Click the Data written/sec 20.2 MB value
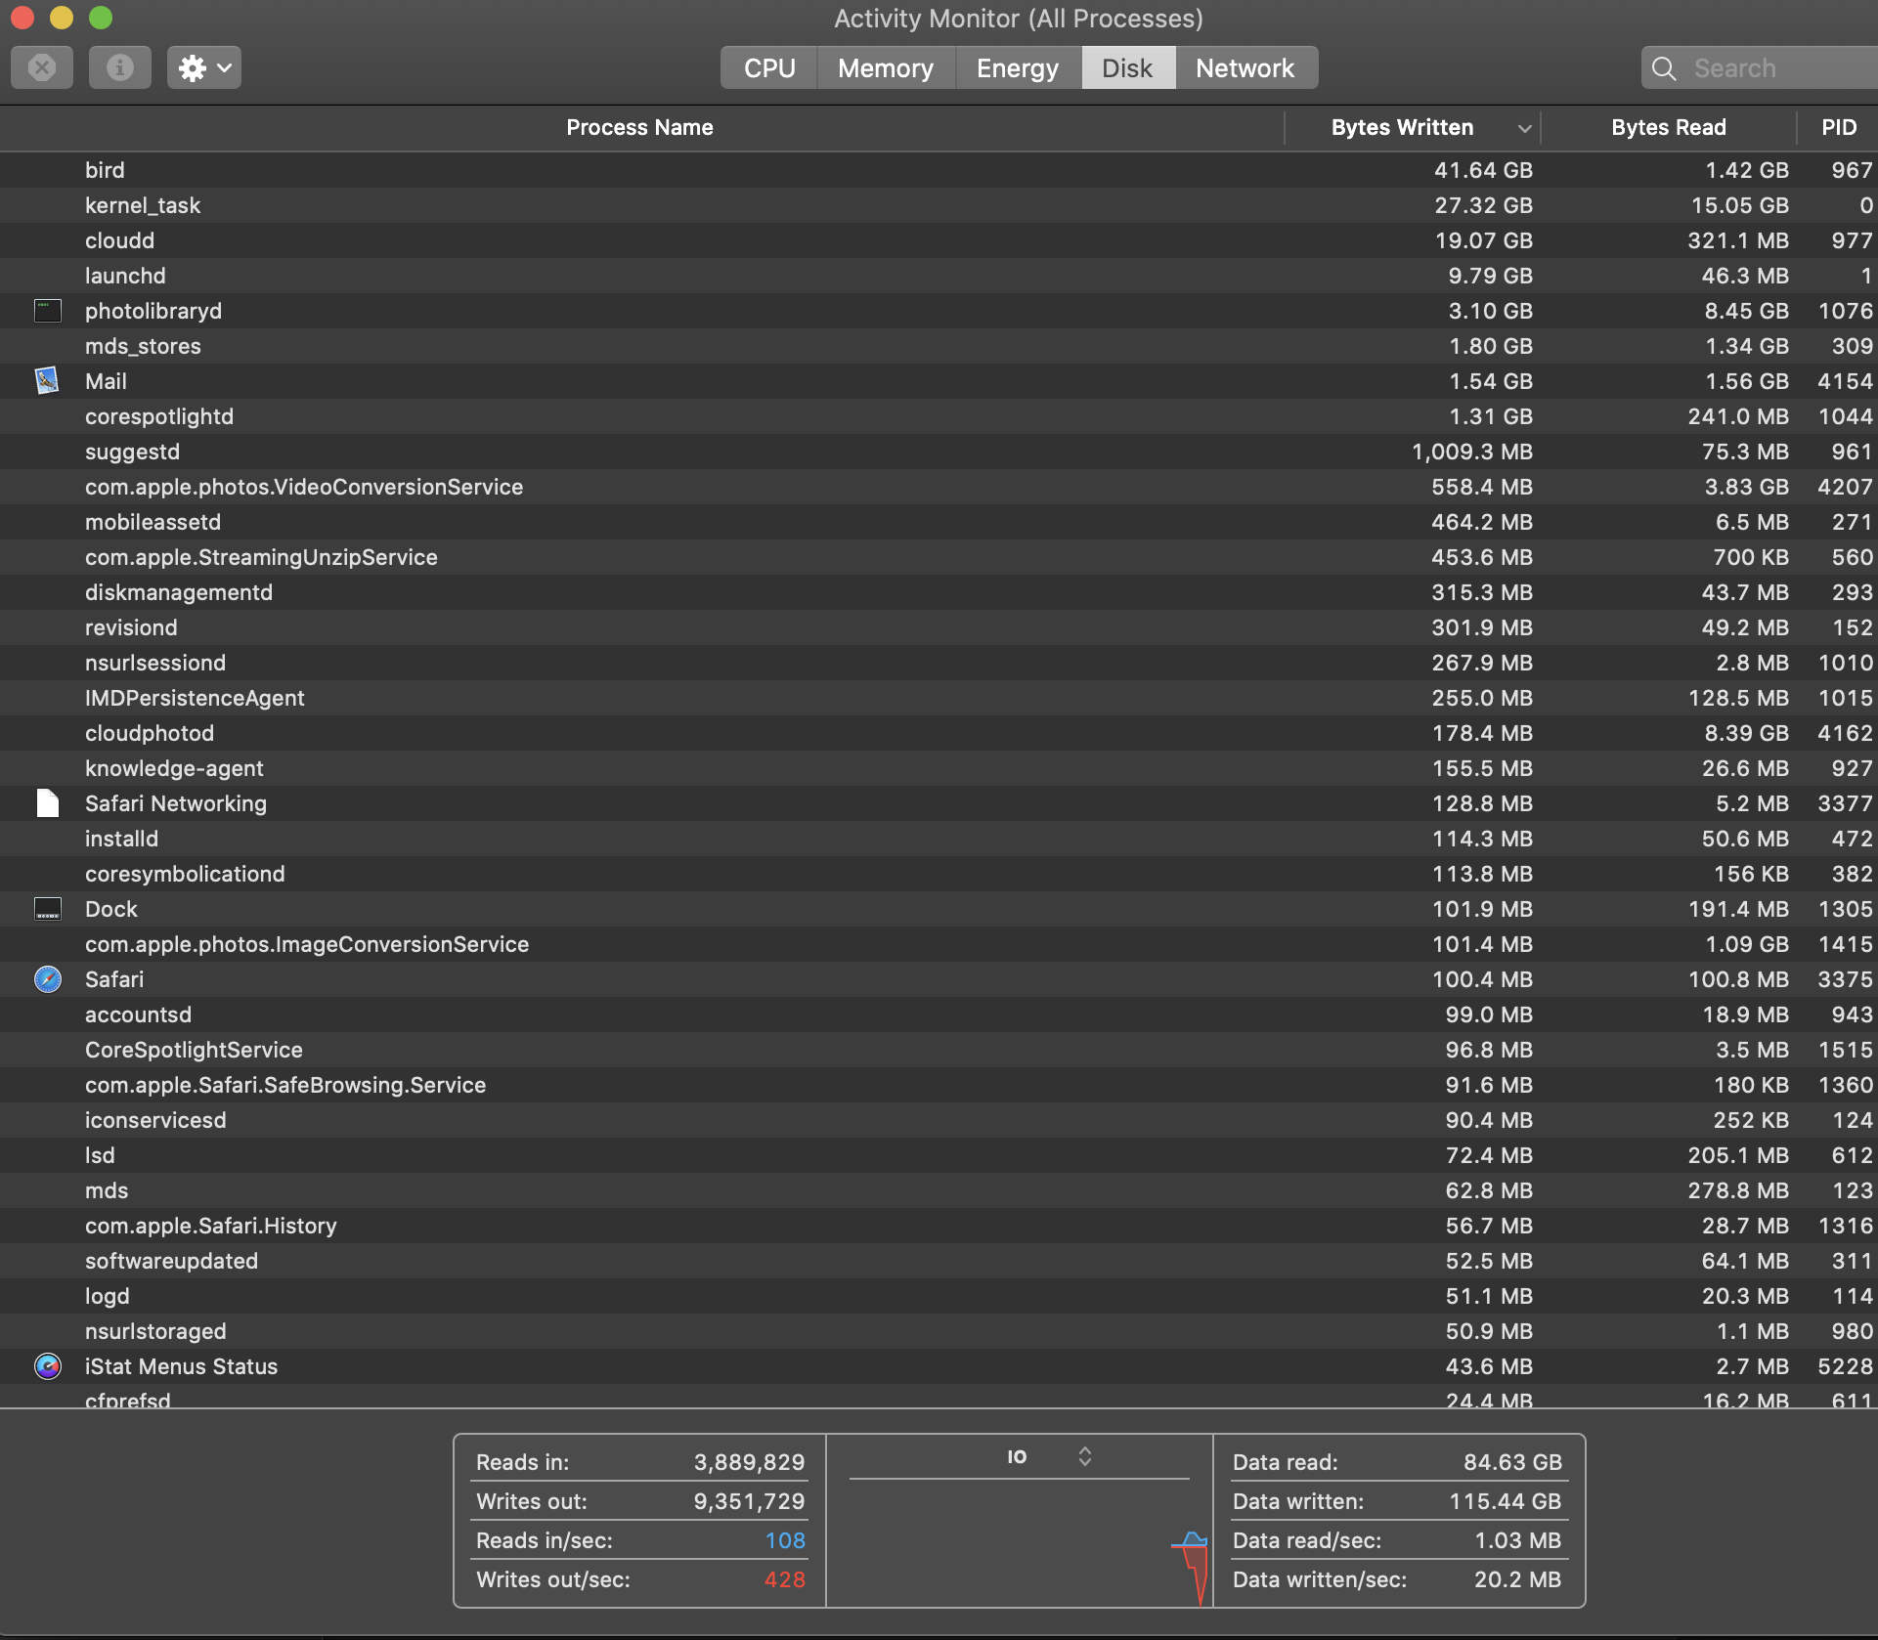1878x1640 pixels. coord(1517,1579)
